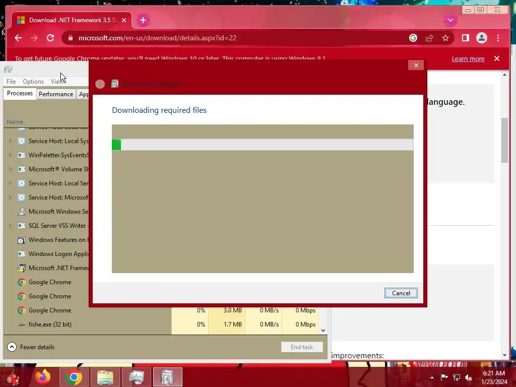Open the Chrome profile avatar
Image resolution: width=516 pixels, height=387 pixels.
pos(481,38)
